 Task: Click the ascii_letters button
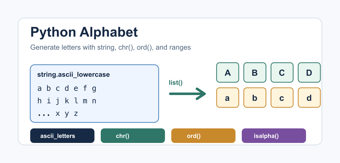tap(62, 136)
